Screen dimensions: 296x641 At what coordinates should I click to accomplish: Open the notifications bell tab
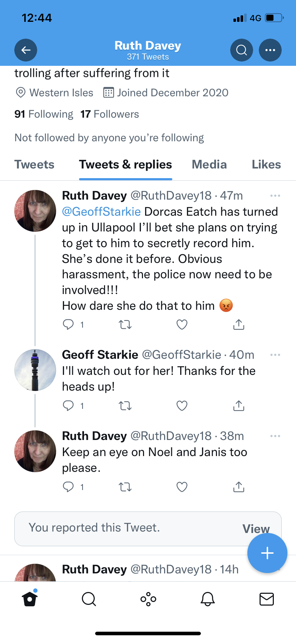[207, 599]
